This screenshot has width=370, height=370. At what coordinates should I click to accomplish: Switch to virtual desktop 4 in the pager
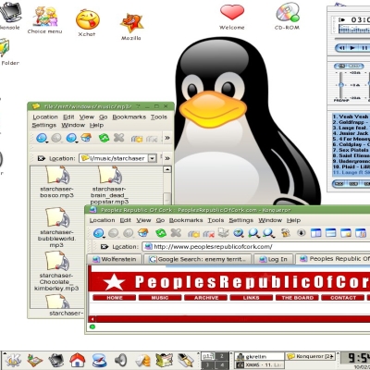[221, 364]
